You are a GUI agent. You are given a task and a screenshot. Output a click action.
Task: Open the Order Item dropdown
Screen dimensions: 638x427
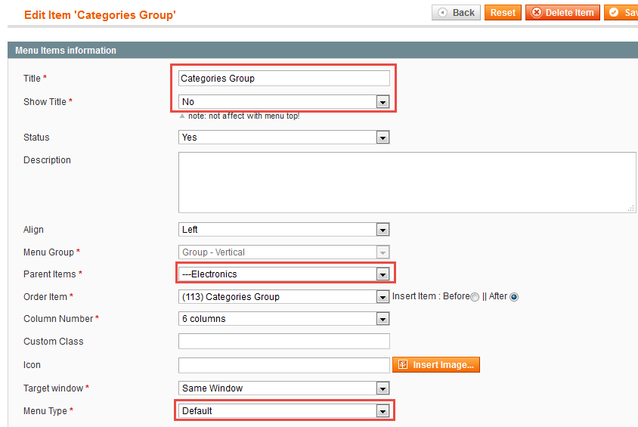click(x=284, y=297)
